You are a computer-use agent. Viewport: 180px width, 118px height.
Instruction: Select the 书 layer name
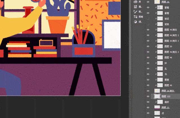[x=166, y=74]
